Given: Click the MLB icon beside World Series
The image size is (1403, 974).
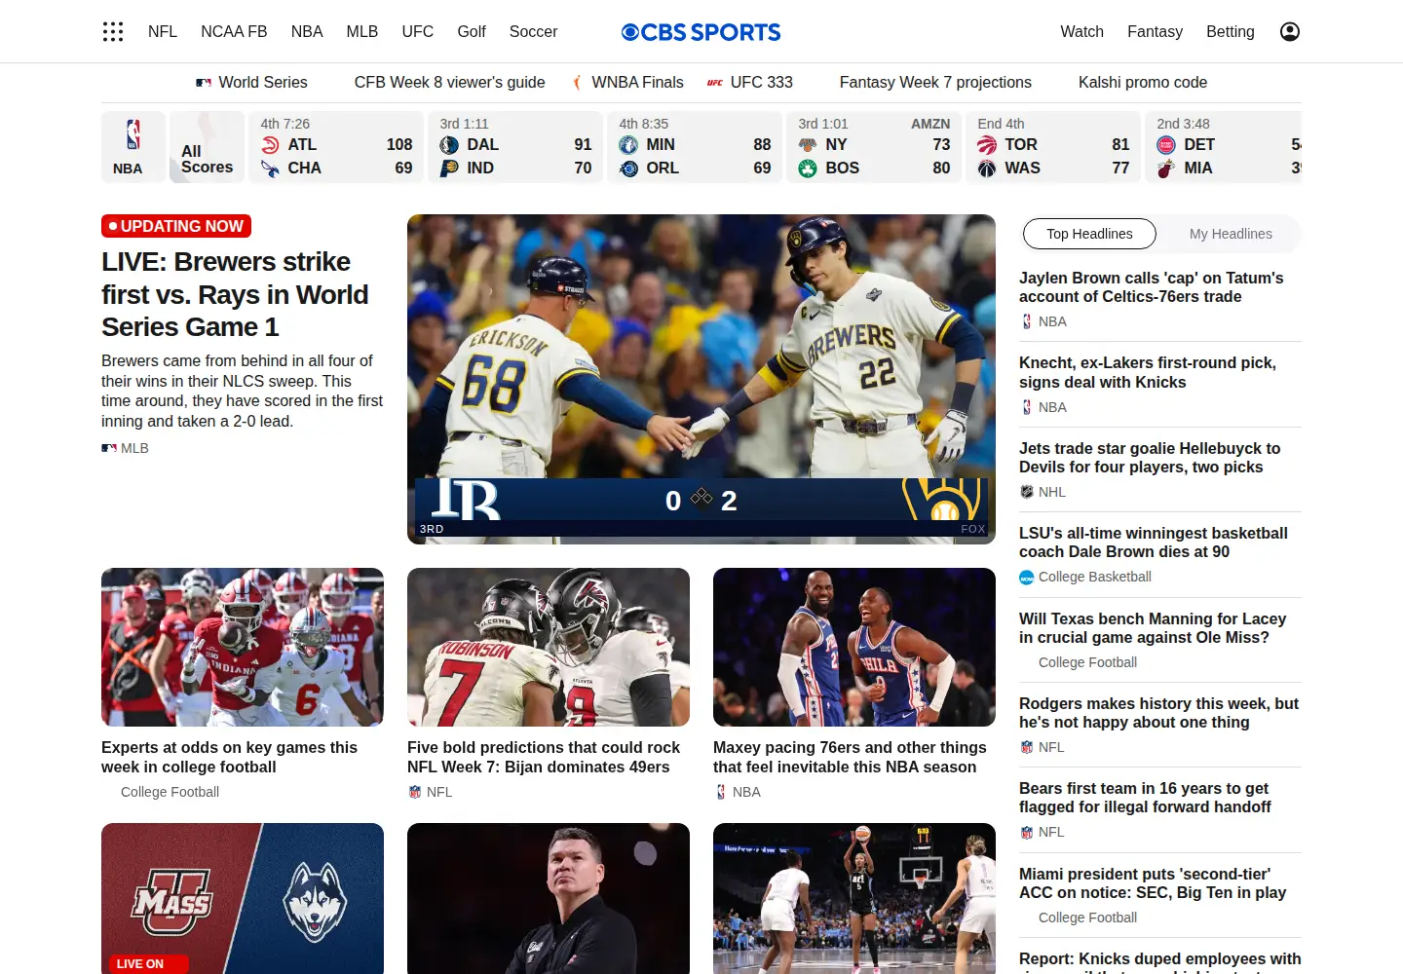Looking at the screenshot, I should (204, 83).
